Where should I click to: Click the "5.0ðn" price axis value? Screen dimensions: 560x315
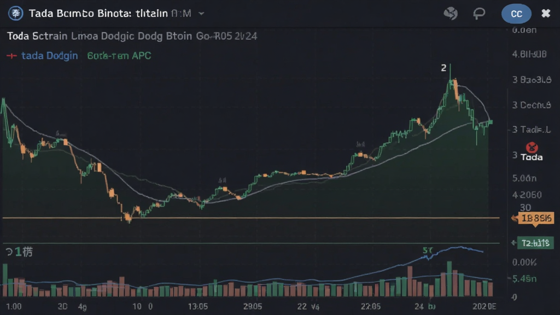click(x=524, y=178)
